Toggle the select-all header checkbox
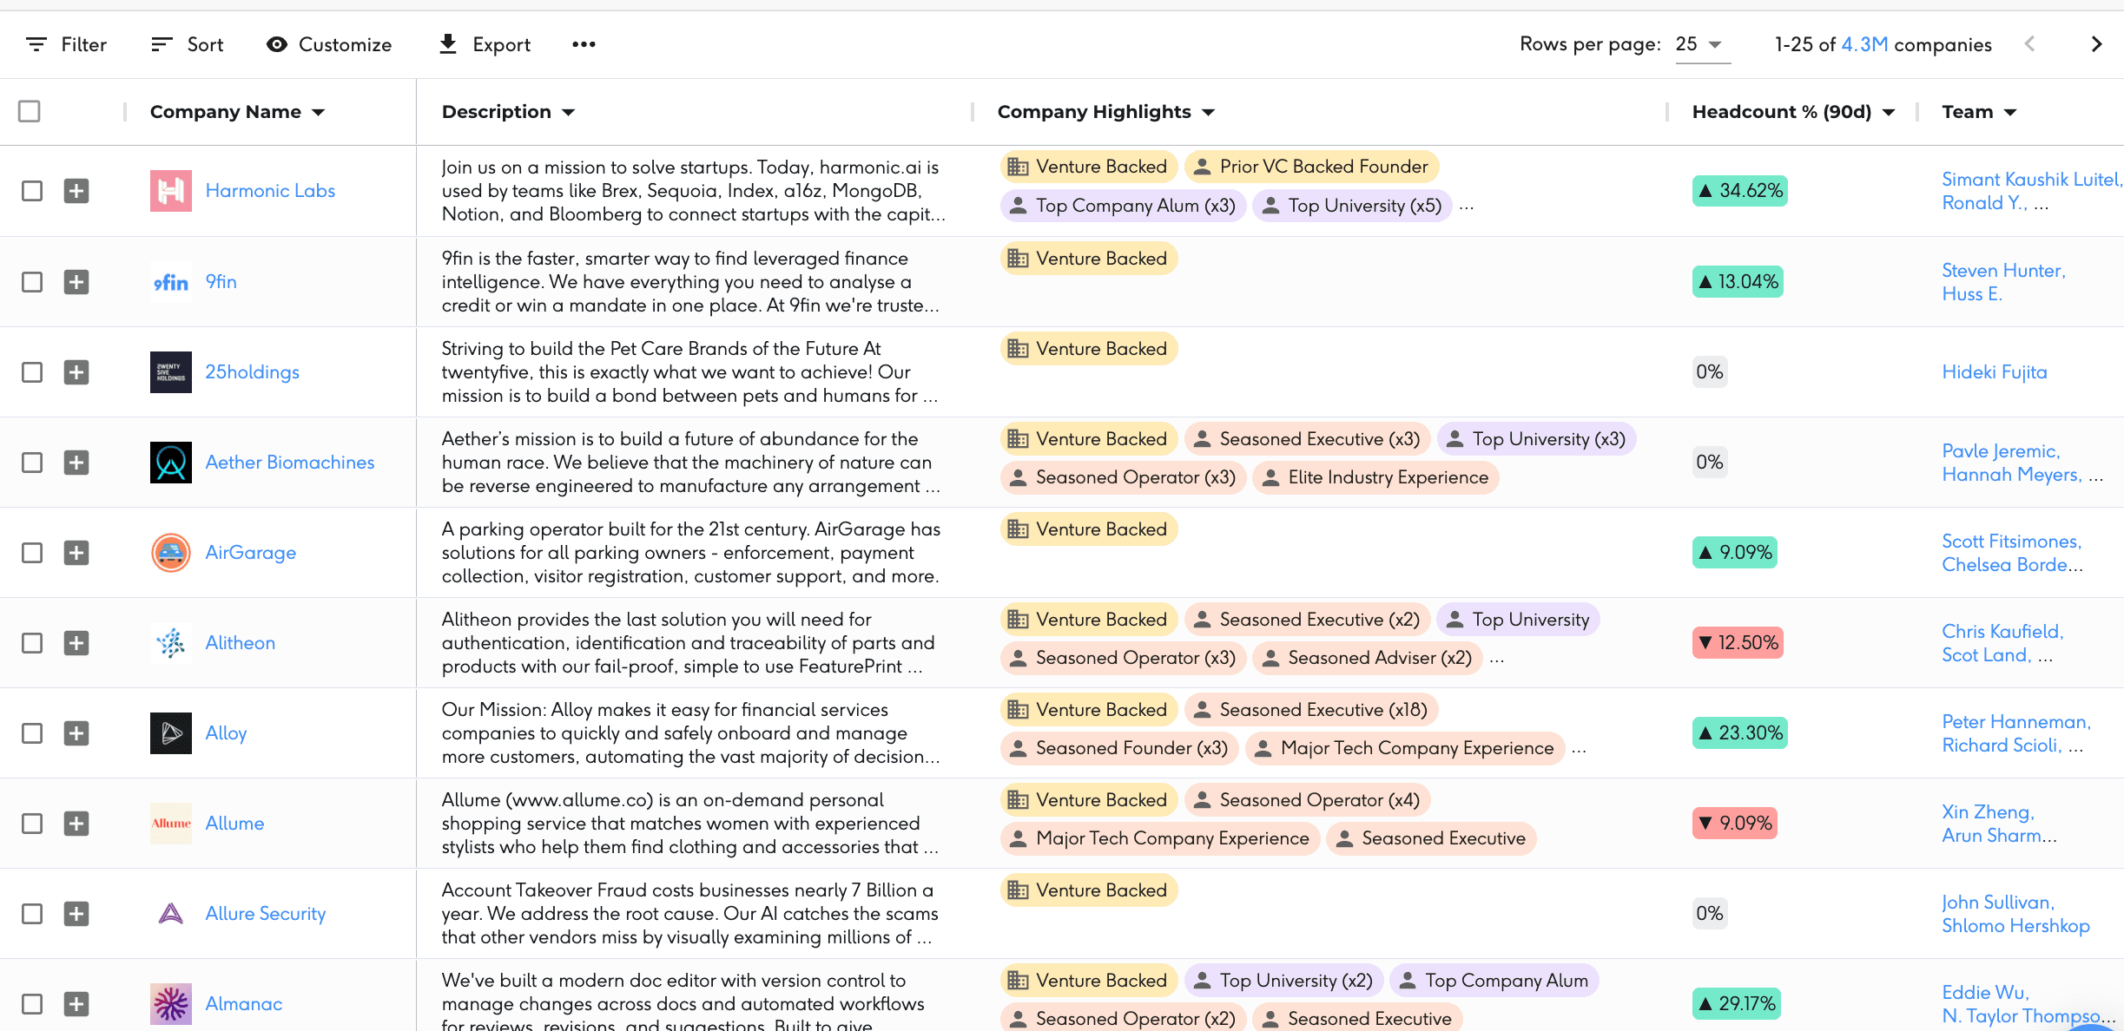The image size is (2124, 1031). point(30,111)
